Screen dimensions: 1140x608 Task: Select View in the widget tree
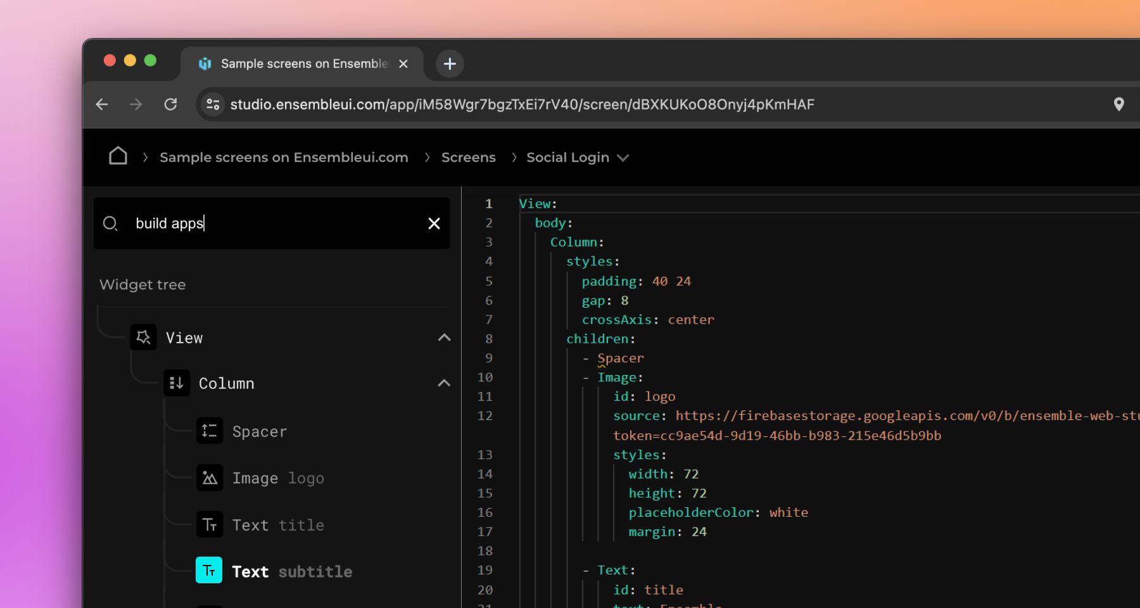point(184,338)
